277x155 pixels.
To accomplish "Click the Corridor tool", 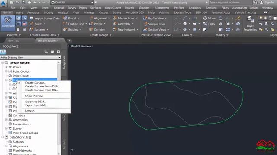I will tap(97, 30).
